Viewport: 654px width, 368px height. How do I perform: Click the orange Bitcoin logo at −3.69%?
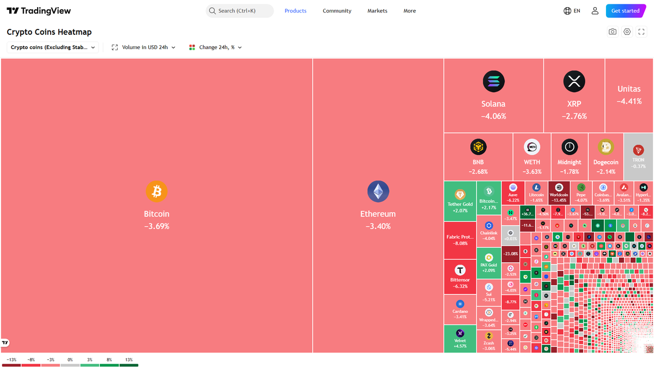pyautogui.click(x=156, y=191)
